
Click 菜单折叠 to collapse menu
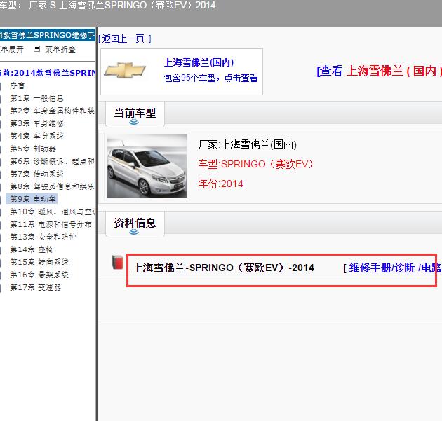click(60, 49)
